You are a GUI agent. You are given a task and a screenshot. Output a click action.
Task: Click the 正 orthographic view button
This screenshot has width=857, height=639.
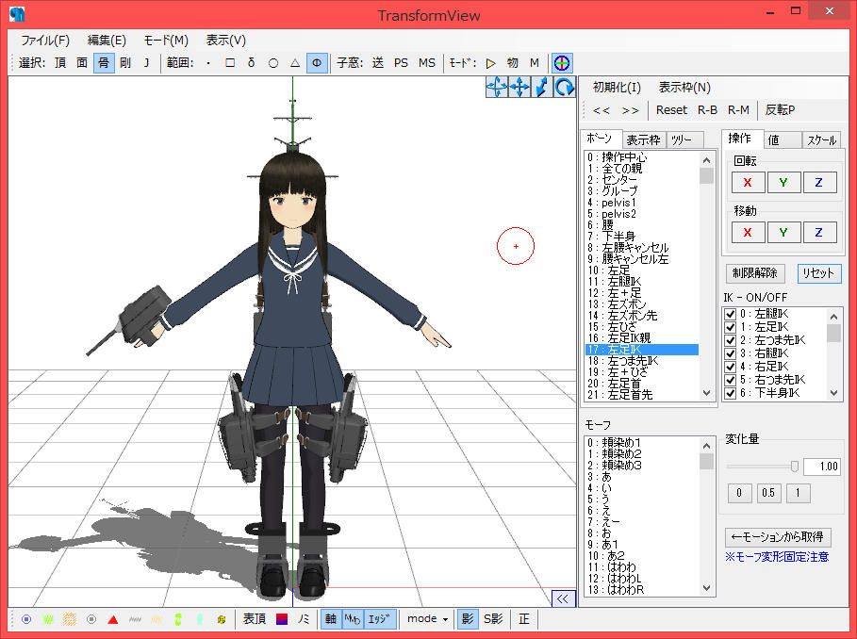click(x=524, y=619)
